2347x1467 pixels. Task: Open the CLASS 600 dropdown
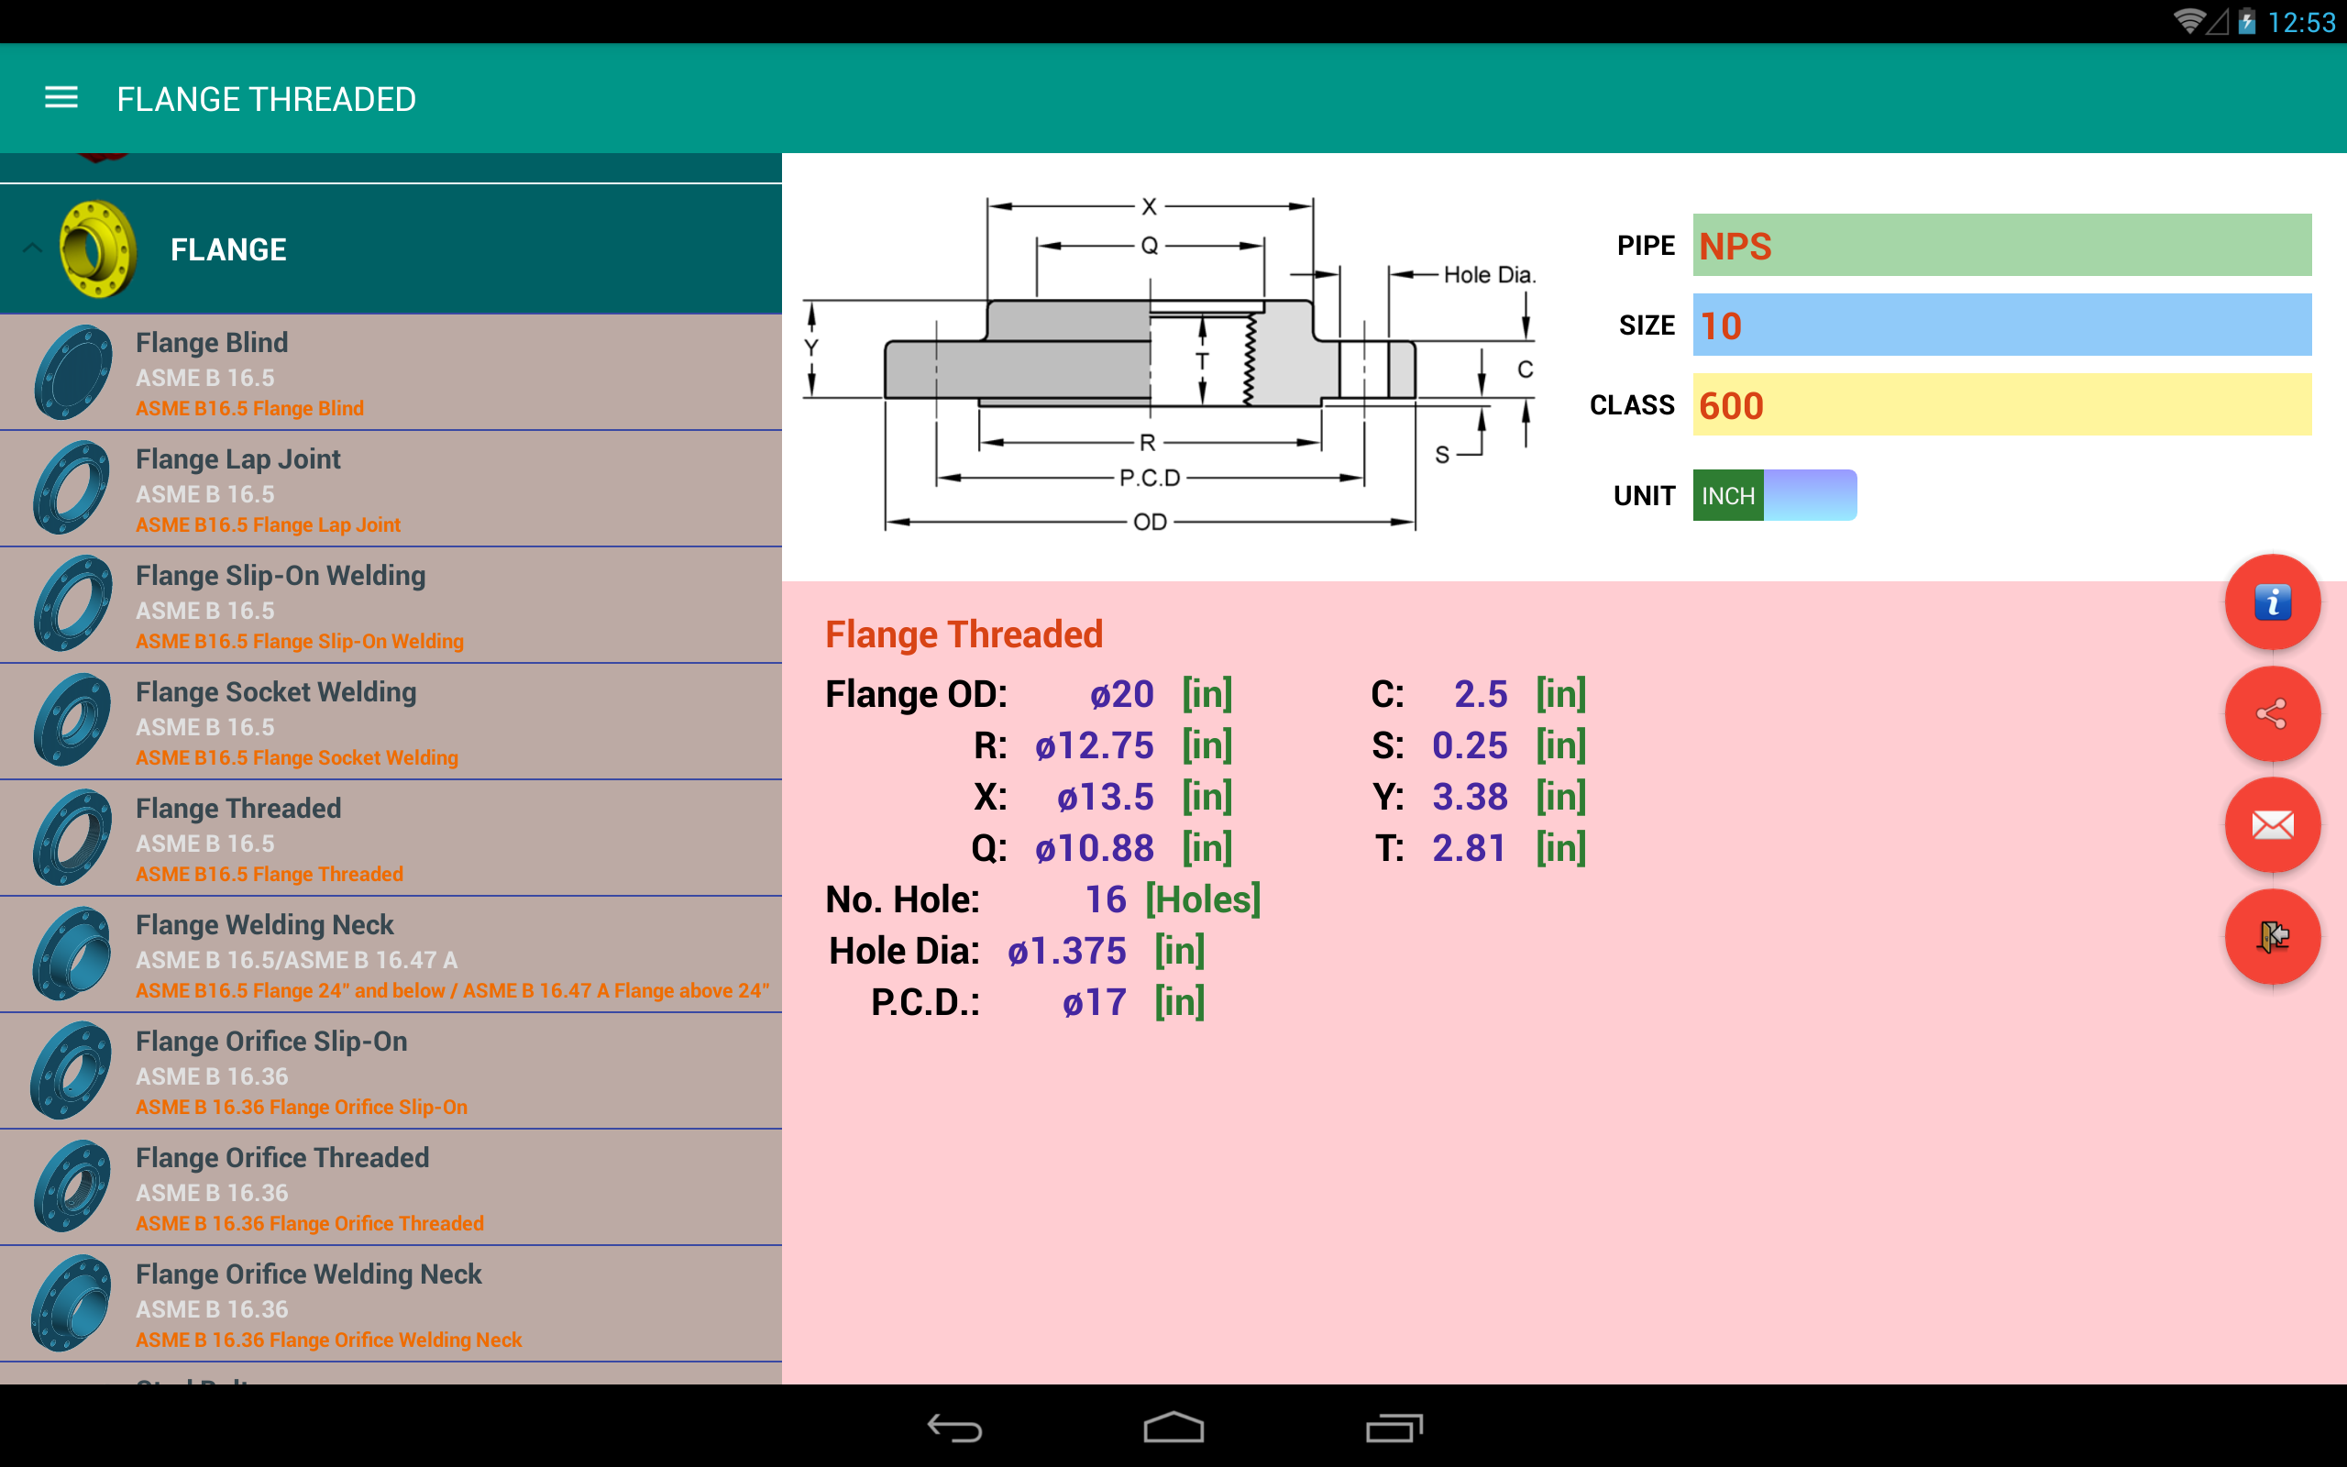pos(2001,404)
